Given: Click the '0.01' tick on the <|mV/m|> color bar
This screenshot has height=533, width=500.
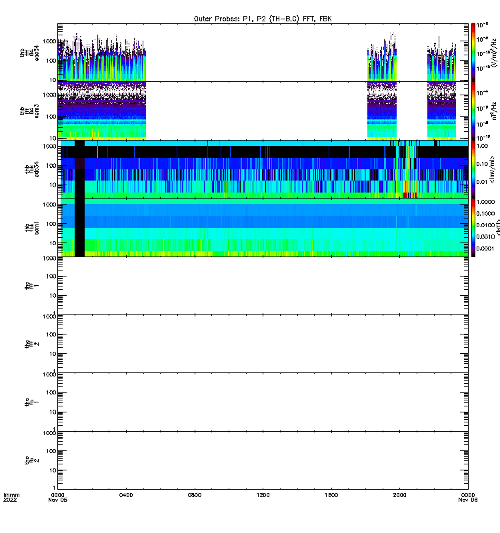Looking at the screenshot, I should click(482, 182).
